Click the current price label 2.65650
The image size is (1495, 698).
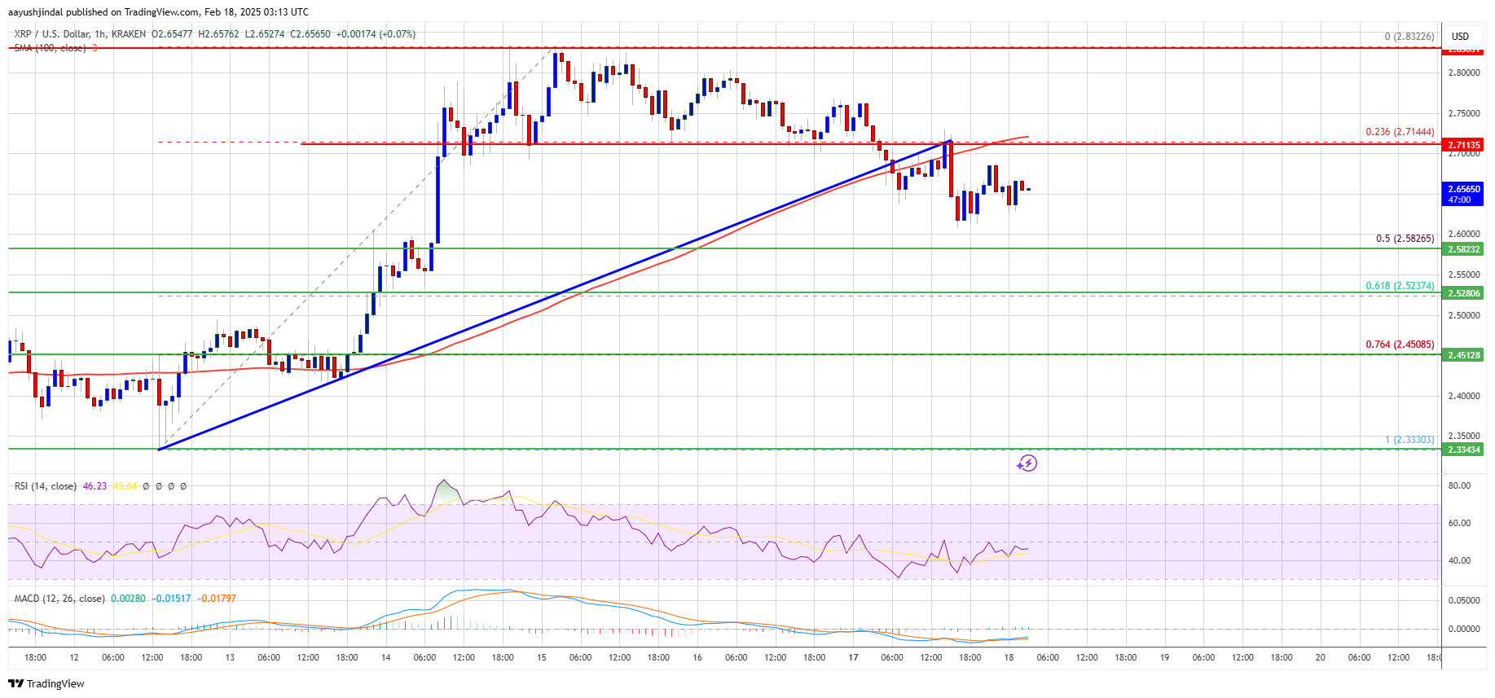[1463, 189]
